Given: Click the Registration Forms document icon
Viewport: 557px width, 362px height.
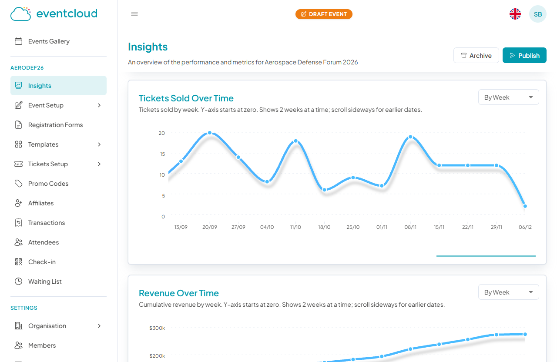Looking at the screenshot, I should (18, 125).
